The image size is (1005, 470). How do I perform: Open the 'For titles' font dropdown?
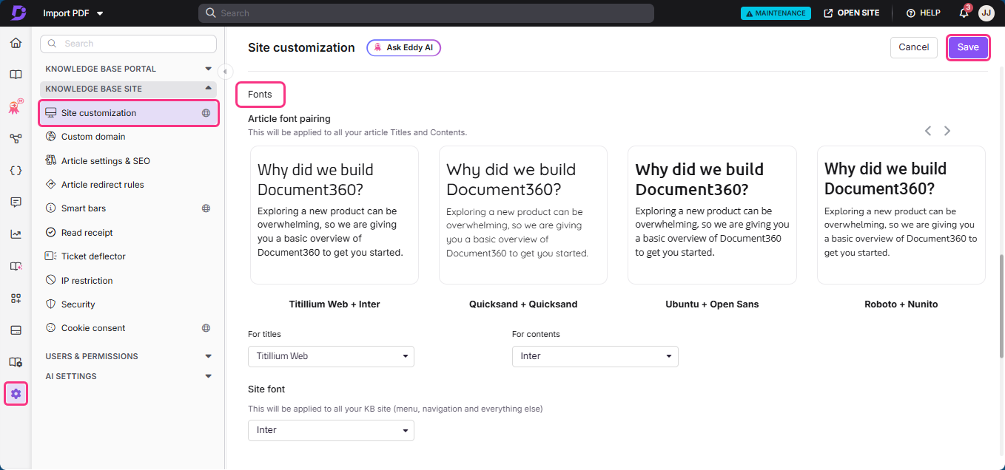click(x=330, y=356)
